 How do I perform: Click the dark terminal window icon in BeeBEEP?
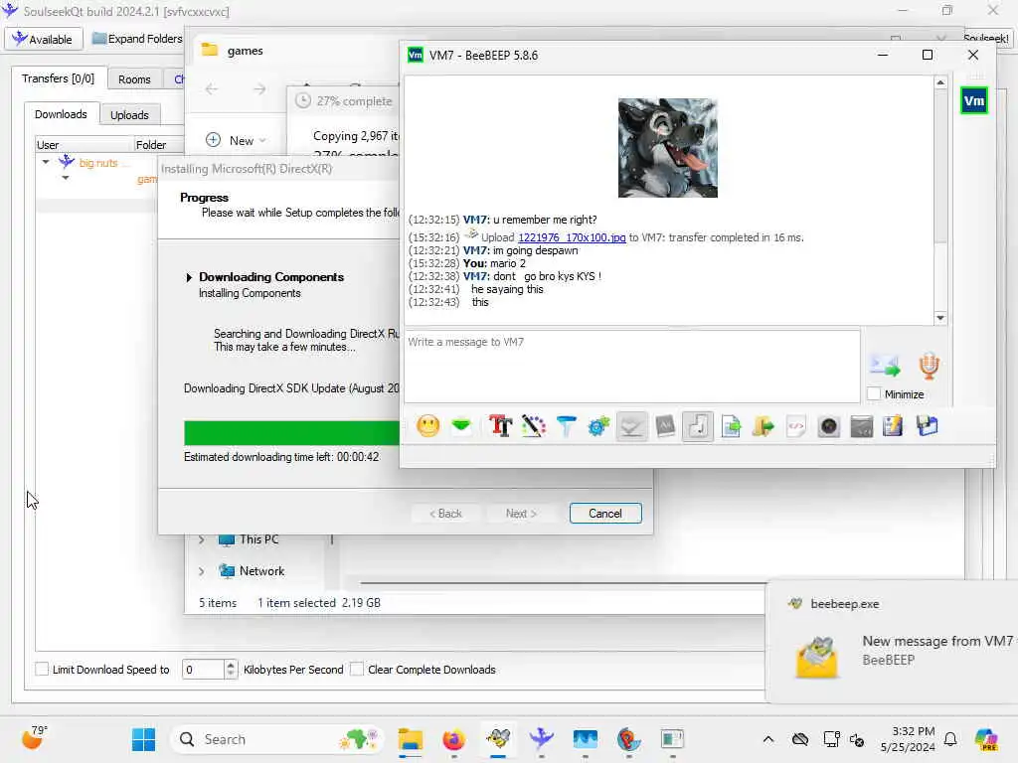click(x=862, y=426)
